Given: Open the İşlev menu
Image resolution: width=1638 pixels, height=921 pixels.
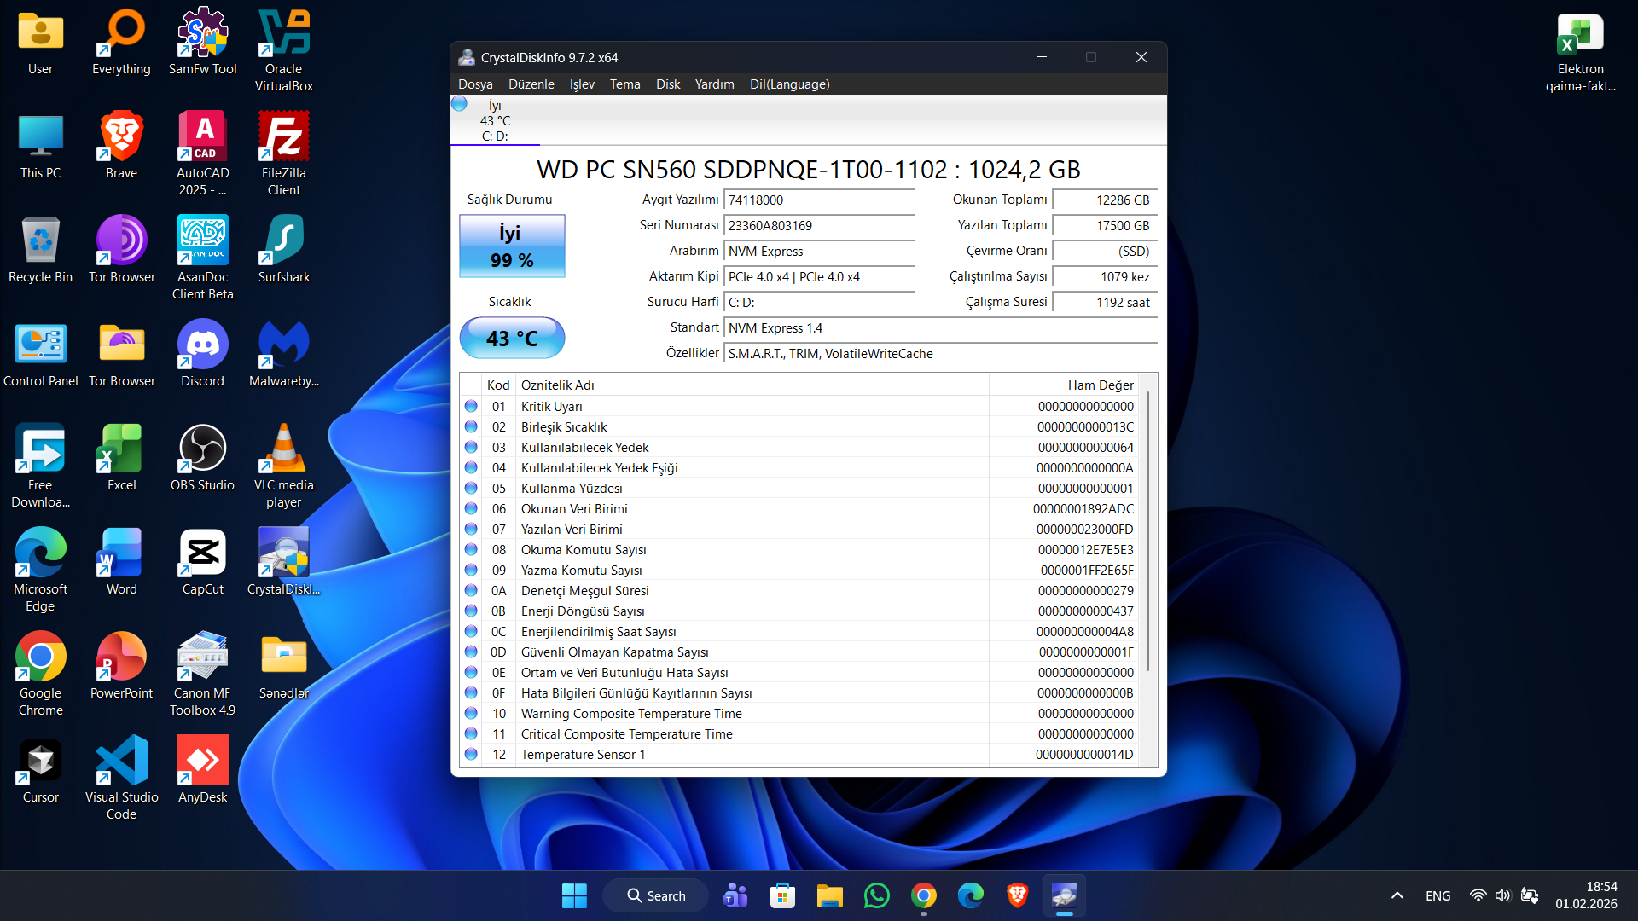Looking at the screenshot, I should (x=582, y=84).
